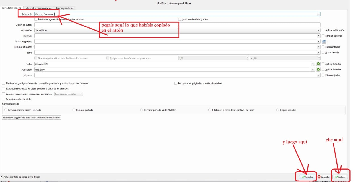Check Aplicar la fecha for Fecha
Screen dimensions: 364x182
331,64
